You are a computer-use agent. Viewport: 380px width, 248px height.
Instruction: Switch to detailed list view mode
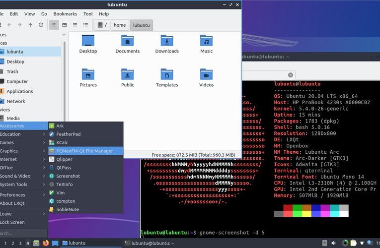click(x=85, y=25)
